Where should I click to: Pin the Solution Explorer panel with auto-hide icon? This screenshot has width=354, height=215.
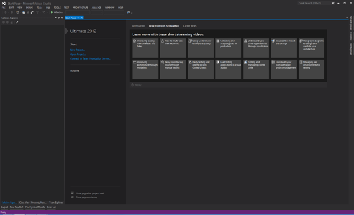(x=58, y=18)
